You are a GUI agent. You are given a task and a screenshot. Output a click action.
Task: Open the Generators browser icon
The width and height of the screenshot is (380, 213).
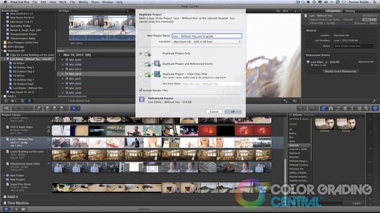click(x=359, y=108)
